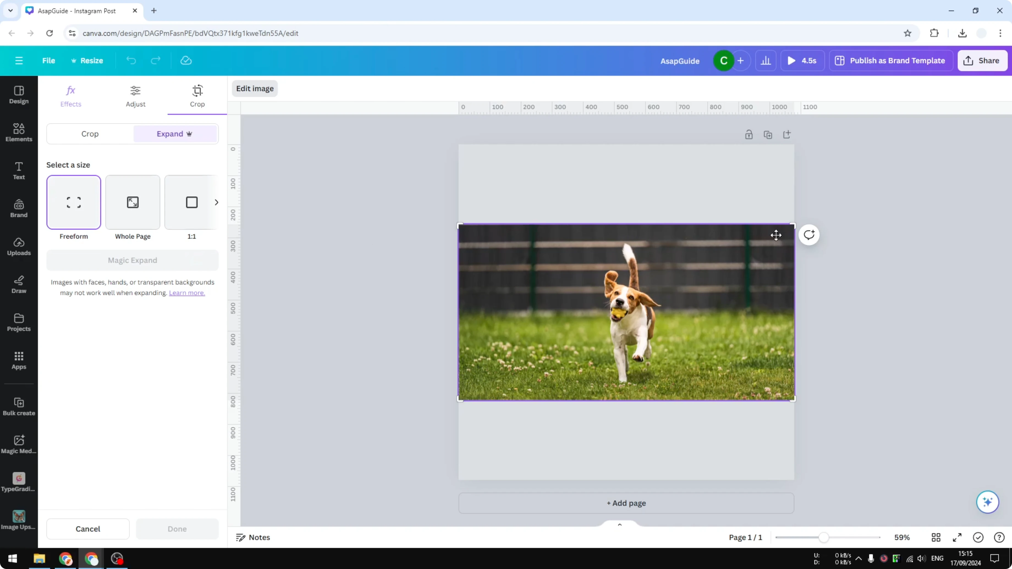Open the Canva Assistant sparkle button
The height and width of the screenshot is (569, 1012).
coord(988,502)
